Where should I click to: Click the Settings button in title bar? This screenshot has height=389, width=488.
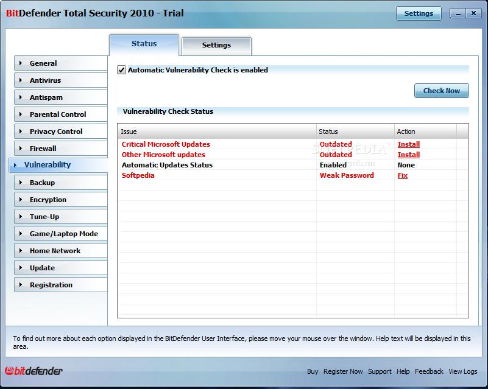pos(419,13)
